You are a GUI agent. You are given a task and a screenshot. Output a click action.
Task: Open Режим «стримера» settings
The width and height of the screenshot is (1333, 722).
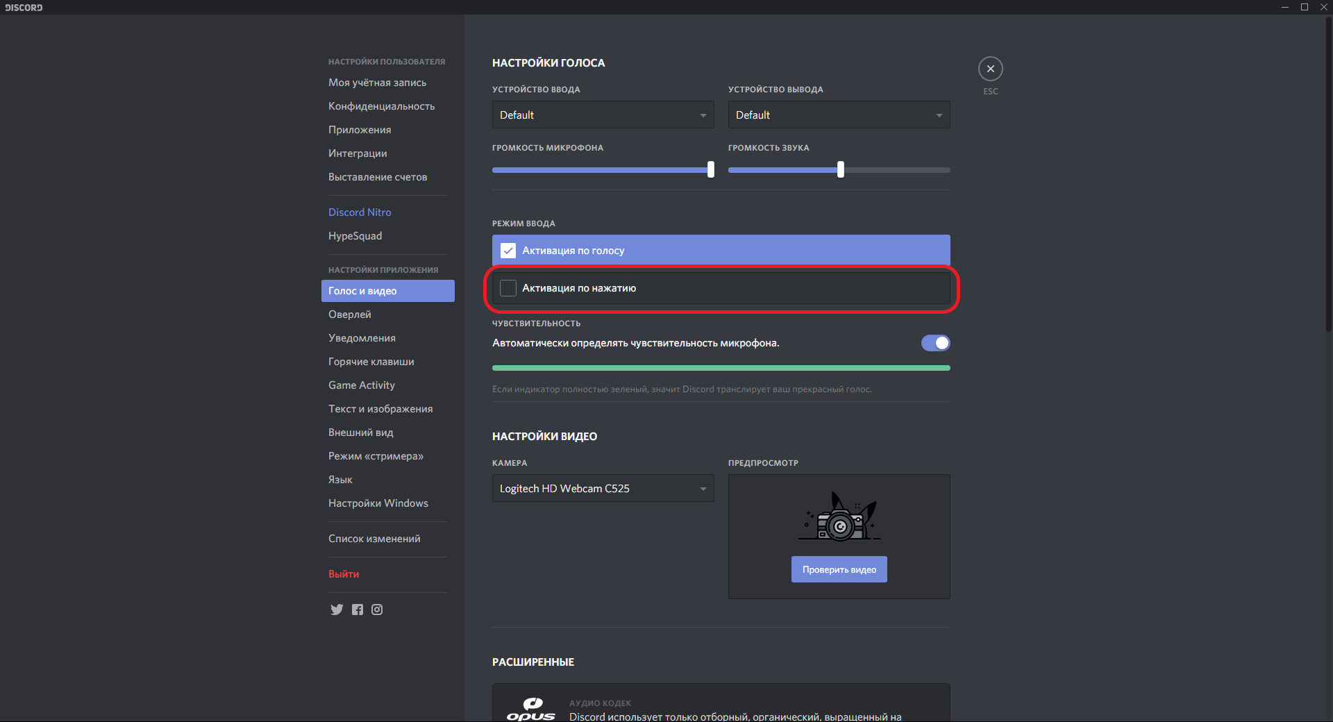coord(387,456)
